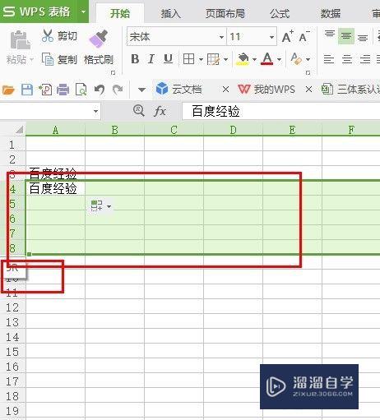Activate the Format Painter brush
This screenshot has width=380, height=420.
tap(99, 39)
